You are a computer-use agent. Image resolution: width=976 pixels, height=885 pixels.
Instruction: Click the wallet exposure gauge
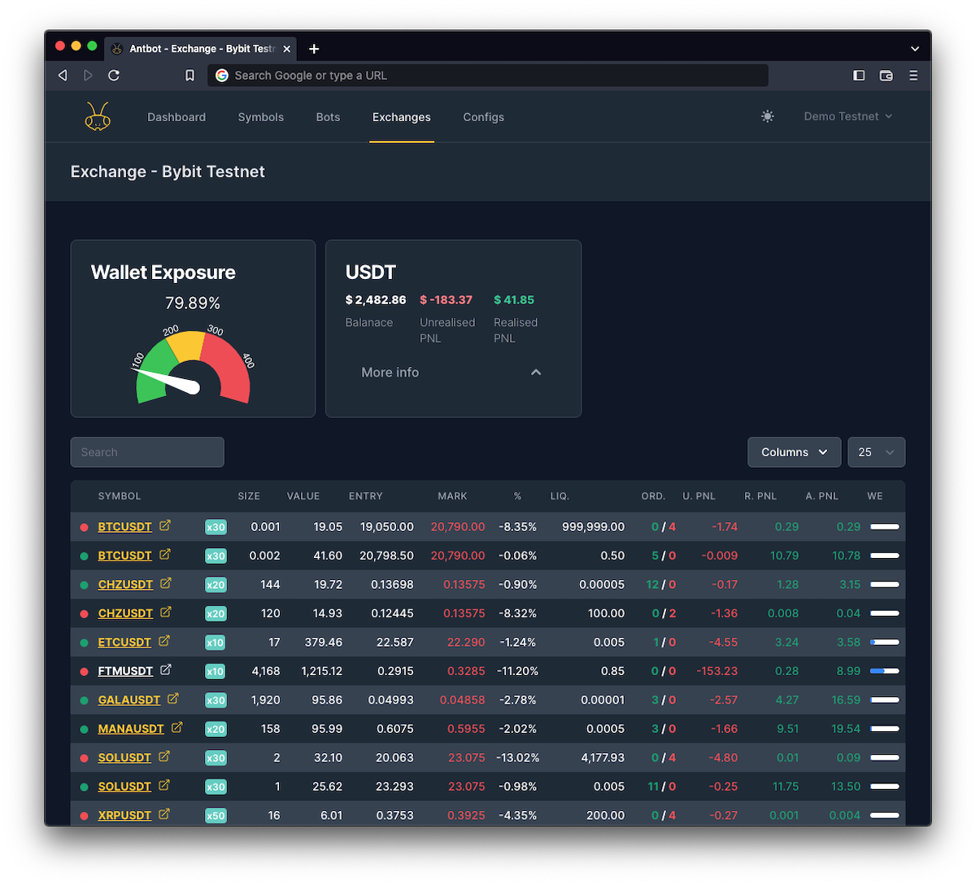(x=193, y=366)
